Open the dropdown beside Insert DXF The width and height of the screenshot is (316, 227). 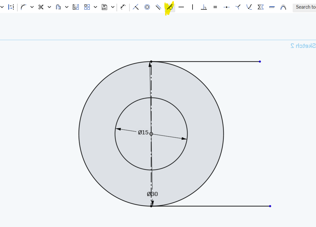point(113,7)
